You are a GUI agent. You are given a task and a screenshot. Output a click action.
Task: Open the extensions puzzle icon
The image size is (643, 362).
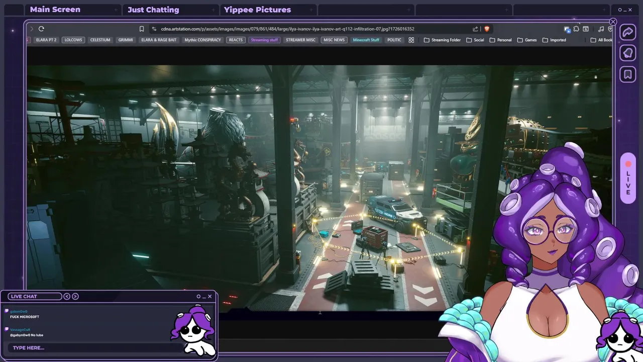coord(576,29)
